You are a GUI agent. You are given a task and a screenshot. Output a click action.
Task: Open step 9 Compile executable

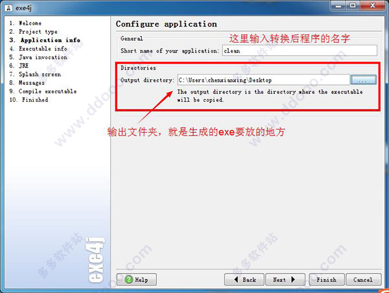pos(43,91)
